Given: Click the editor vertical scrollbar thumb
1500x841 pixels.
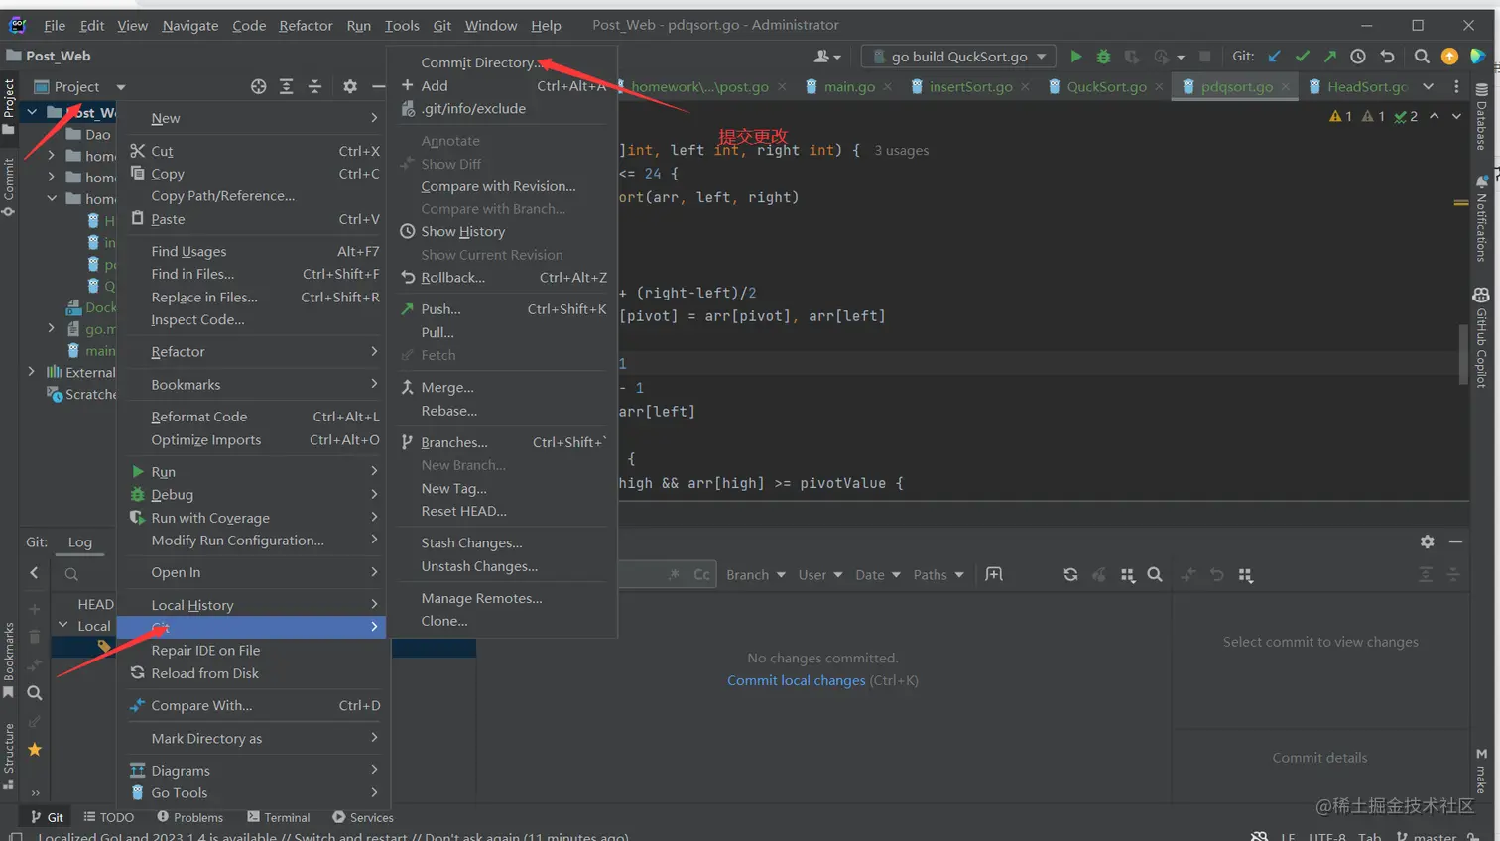Looking at the screenshot, I should click(1462, 354).
